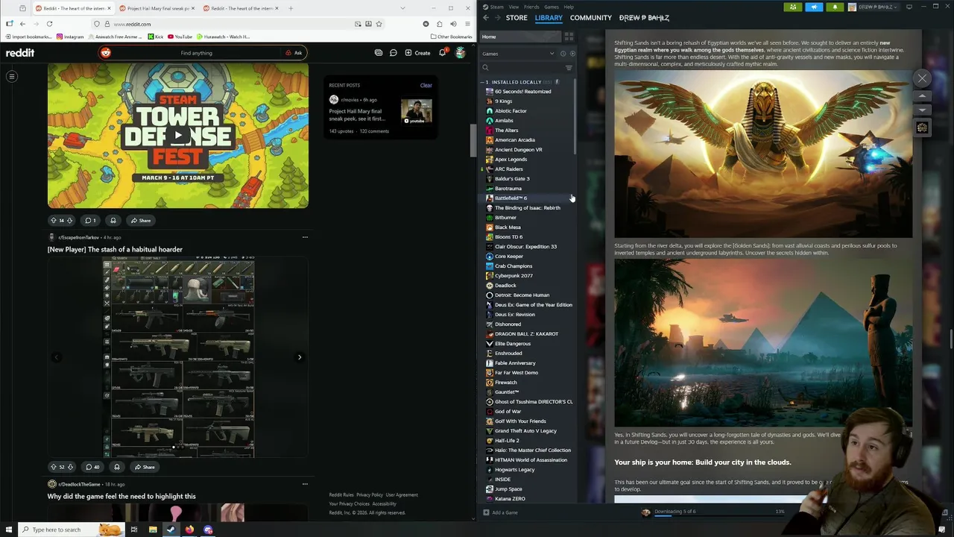Go back in Steam navigation
The image size is (954, 537).
[x=486, y=18]
